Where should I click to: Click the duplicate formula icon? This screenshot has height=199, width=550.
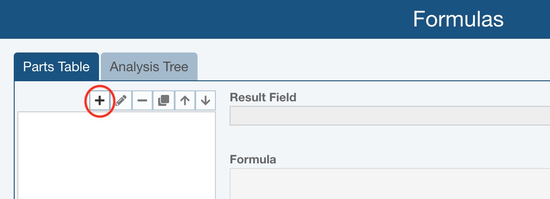[163, 100]
